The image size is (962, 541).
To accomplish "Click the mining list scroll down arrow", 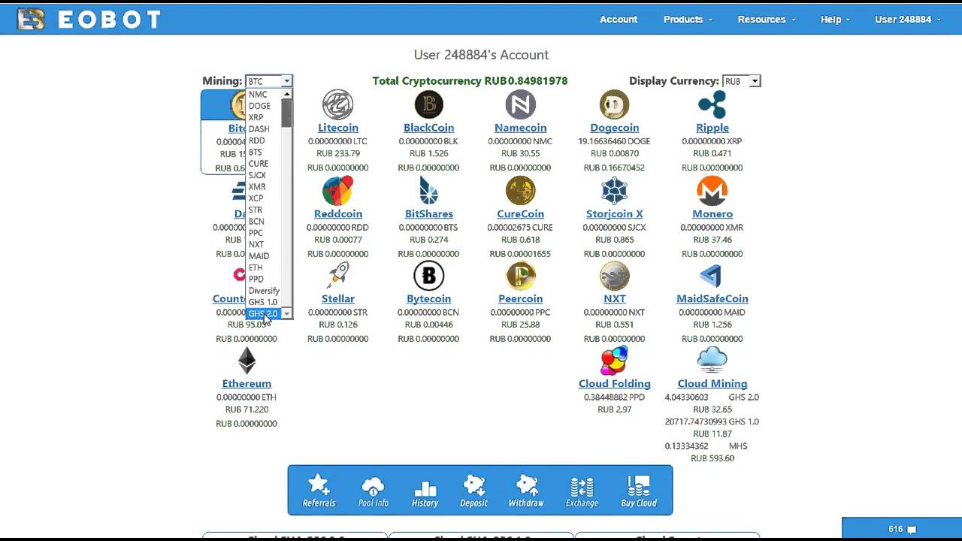I will pos(286,313).
